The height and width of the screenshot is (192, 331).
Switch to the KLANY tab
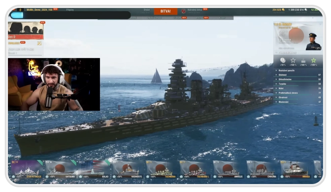click(x=222, y=18)
